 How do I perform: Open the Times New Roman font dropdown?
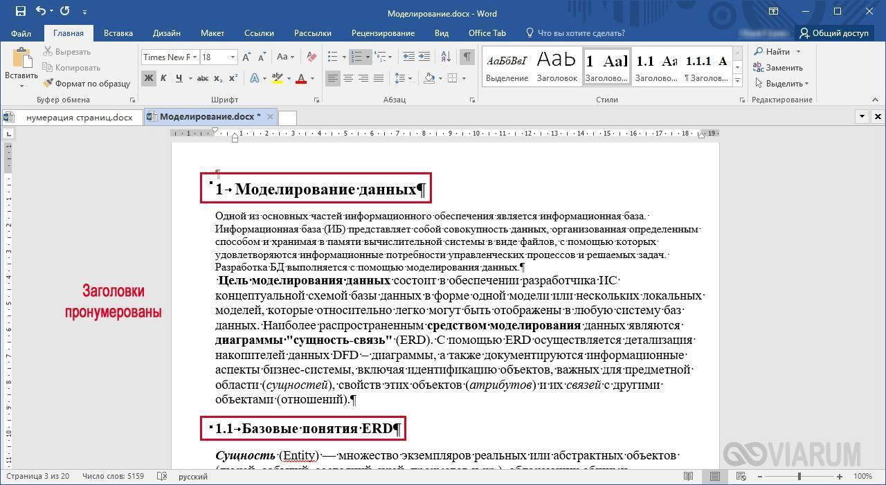click(195, 57)
